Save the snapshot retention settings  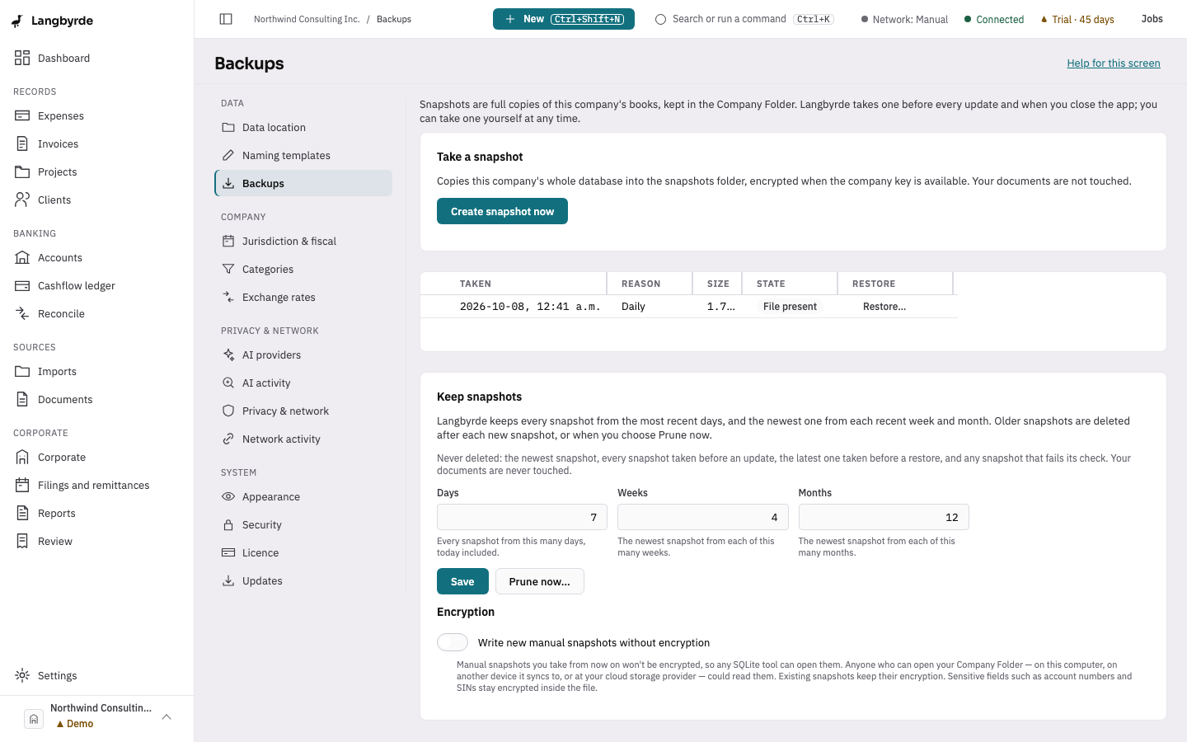[462, 581]
